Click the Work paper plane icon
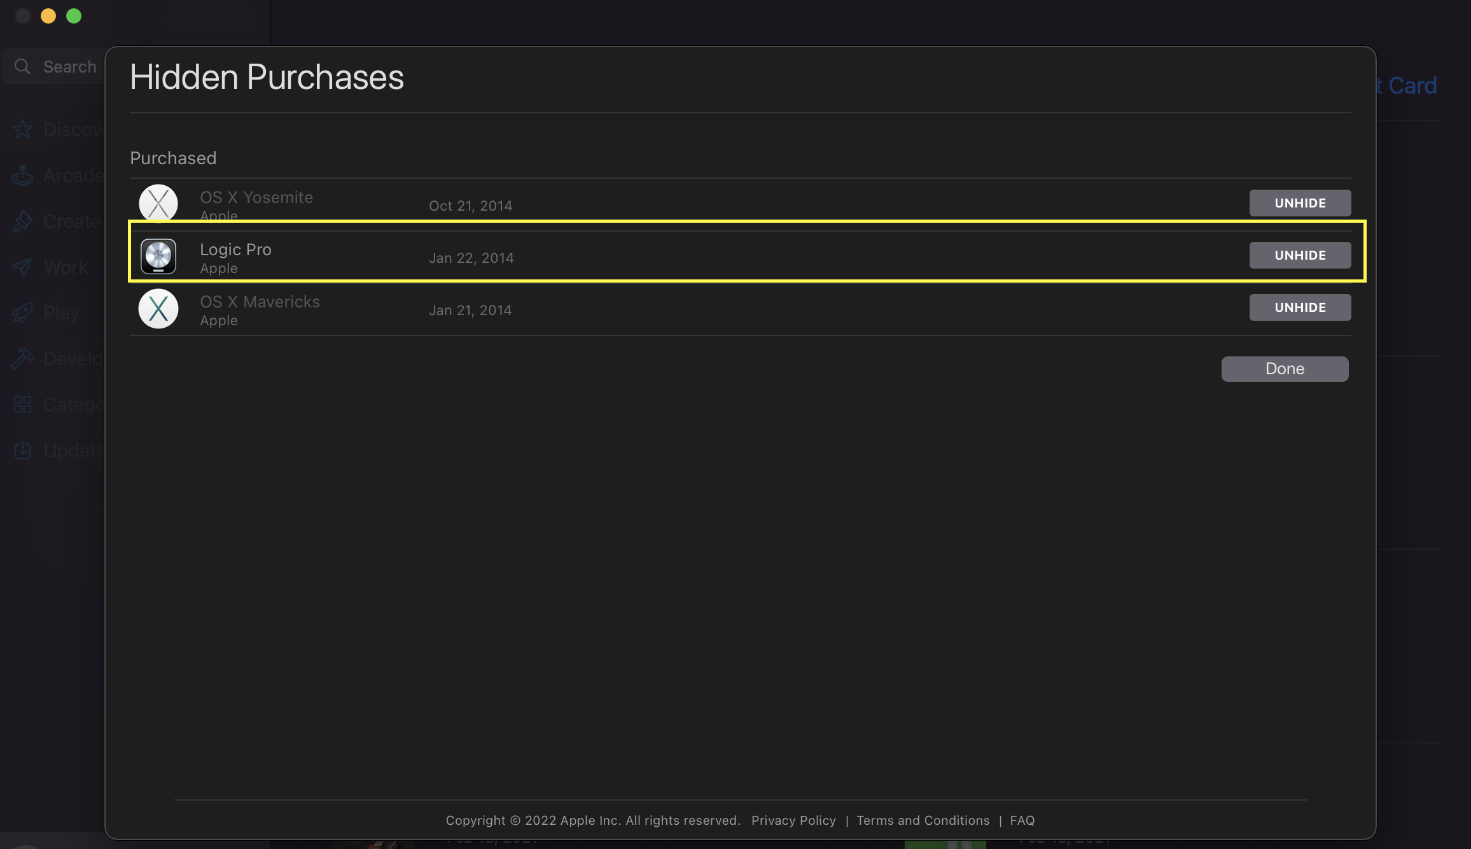 pyautogui.click(x=23, y=267)
